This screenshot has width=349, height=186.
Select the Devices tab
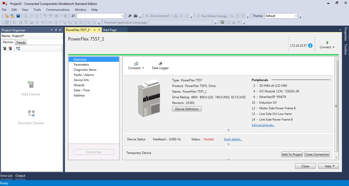(8, 42)
